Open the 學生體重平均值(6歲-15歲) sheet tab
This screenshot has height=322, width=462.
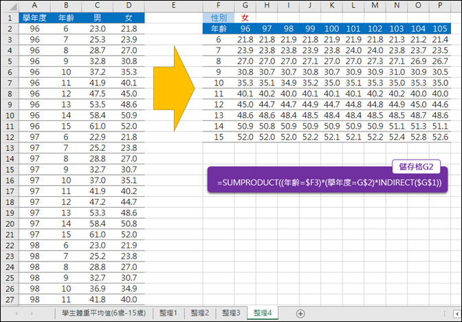pyautogui.click(x=104, y=313)
